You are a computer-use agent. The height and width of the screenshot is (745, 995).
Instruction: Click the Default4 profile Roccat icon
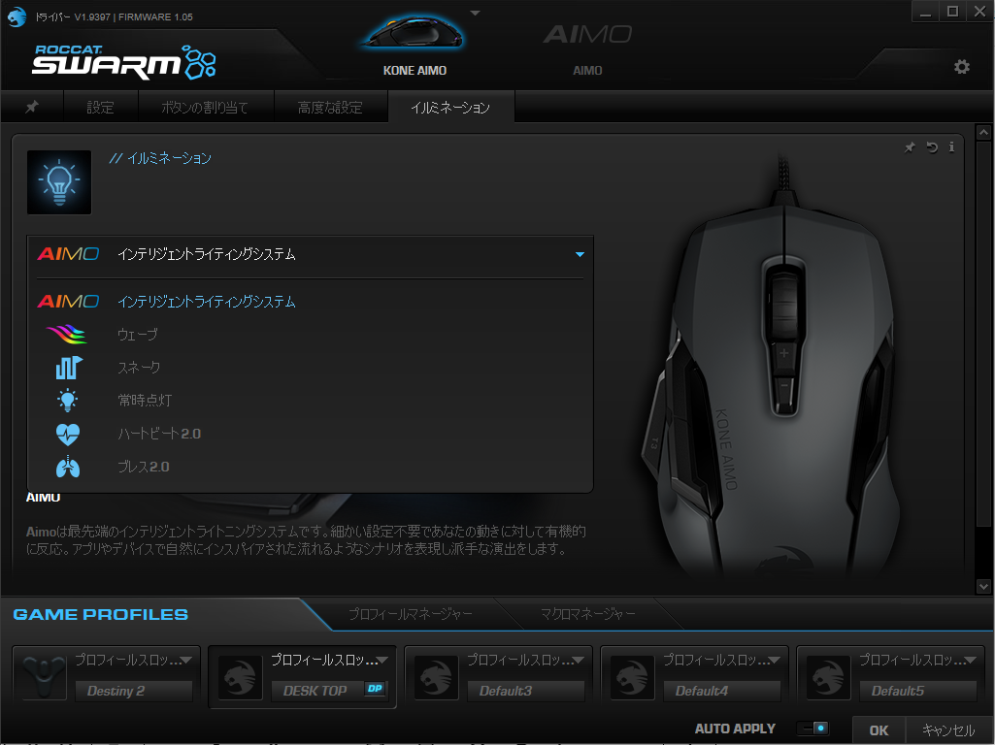[632, 677]
